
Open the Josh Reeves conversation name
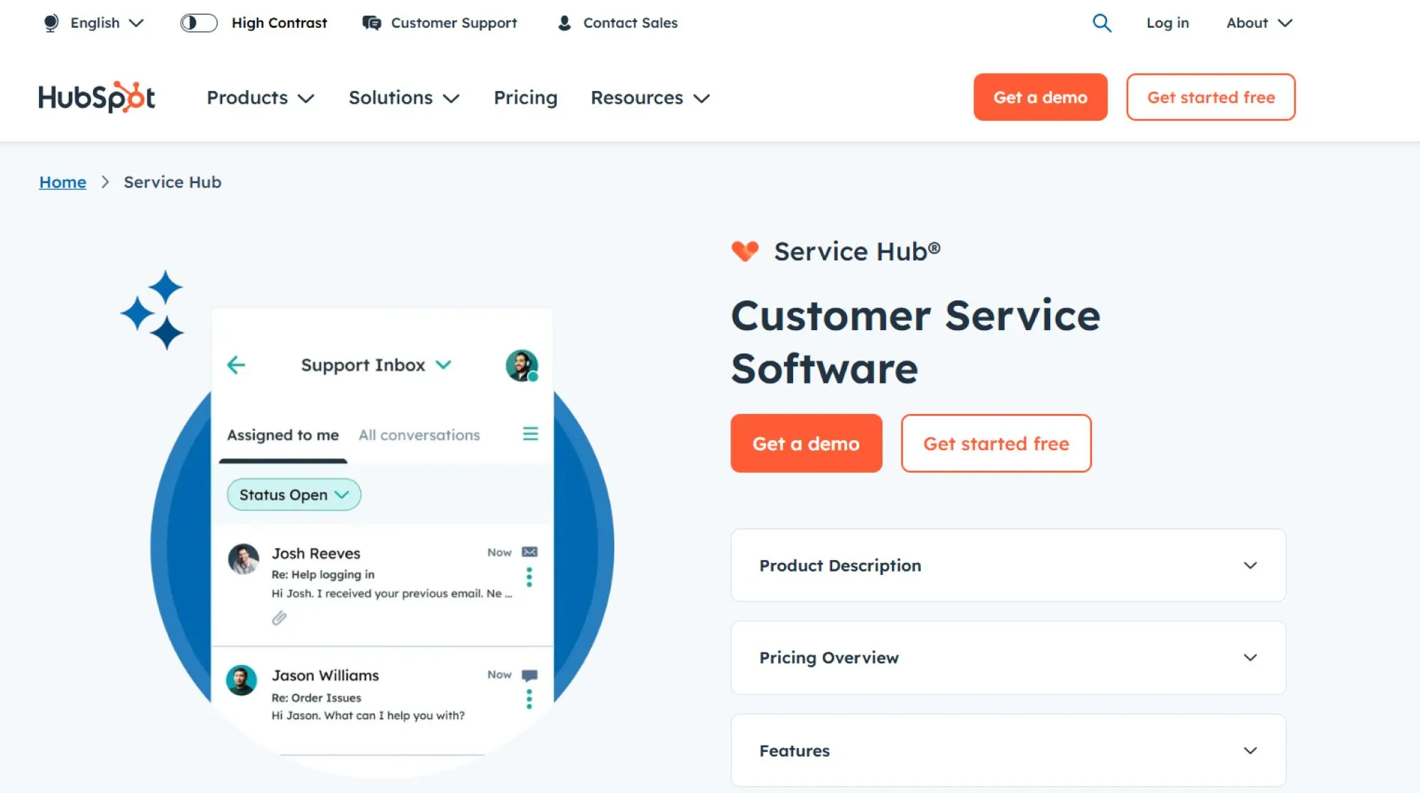316,553
